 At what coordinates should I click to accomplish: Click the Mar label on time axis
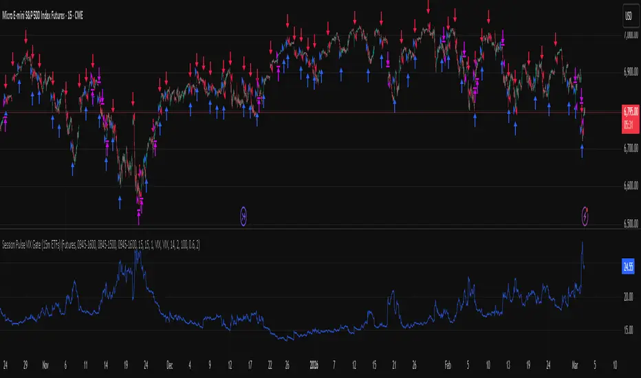(575, 366)
